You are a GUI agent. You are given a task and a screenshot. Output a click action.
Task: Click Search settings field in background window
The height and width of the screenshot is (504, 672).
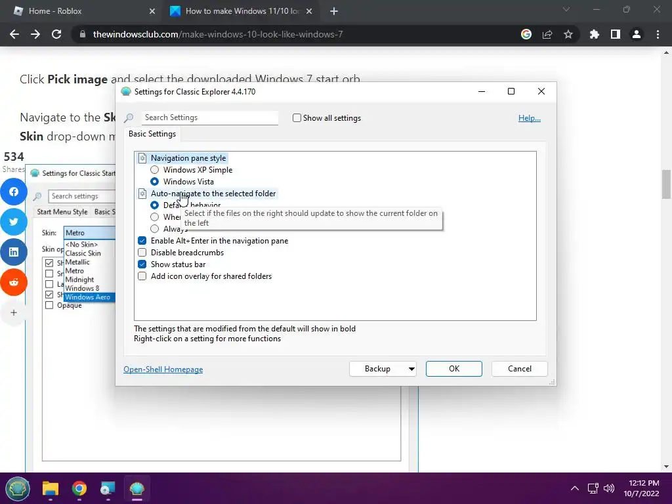click(81, 196)
